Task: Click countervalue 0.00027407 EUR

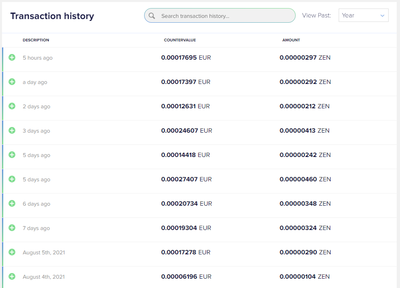Action: pyautogui.click(x=186, y=179)
